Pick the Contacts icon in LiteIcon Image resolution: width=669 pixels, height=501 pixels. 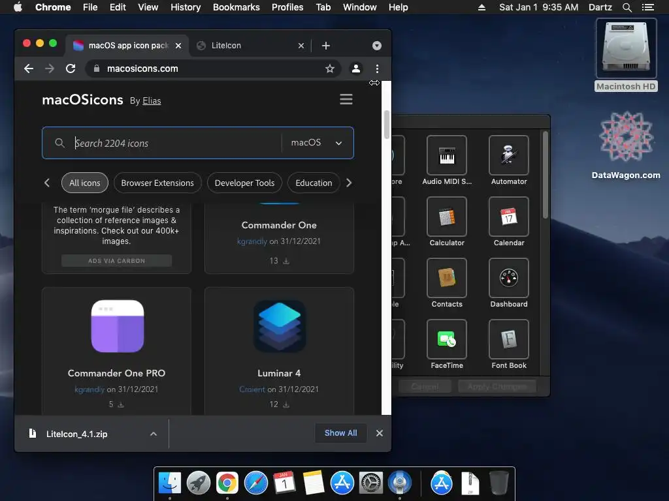[447, 278]
